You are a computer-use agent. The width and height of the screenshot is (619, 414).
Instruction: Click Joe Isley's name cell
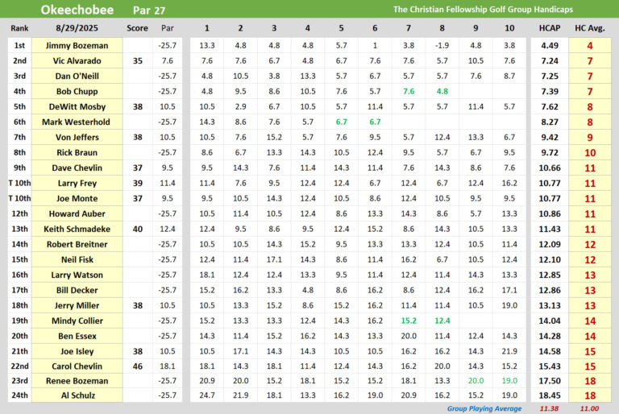(x=77, y=351)
